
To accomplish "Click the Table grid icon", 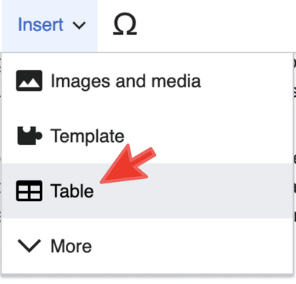I will 29,191.
